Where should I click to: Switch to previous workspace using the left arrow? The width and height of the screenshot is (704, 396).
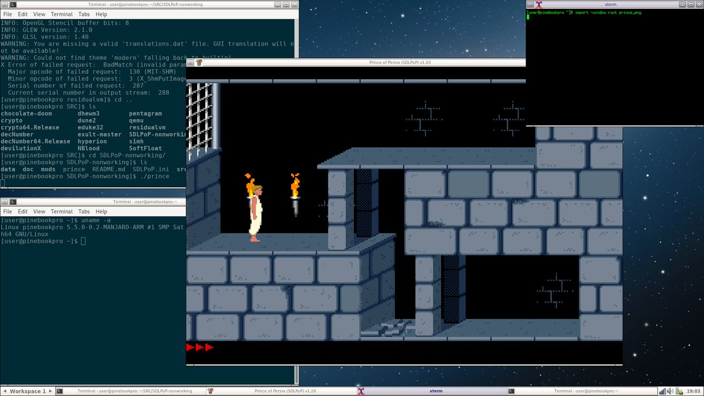pos(5,391)
